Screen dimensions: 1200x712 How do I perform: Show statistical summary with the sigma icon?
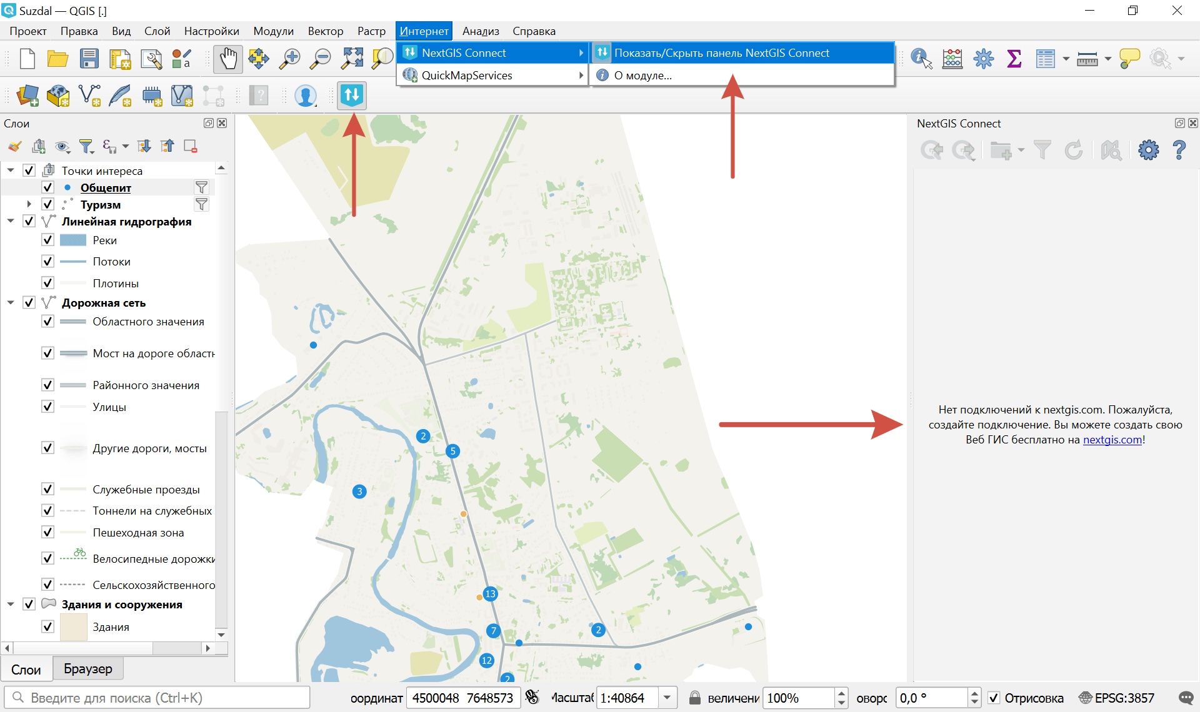1014,59
